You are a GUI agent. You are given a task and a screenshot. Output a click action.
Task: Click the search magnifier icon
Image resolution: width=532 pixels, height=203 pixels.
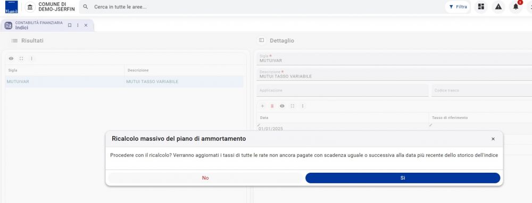[86, 7]
